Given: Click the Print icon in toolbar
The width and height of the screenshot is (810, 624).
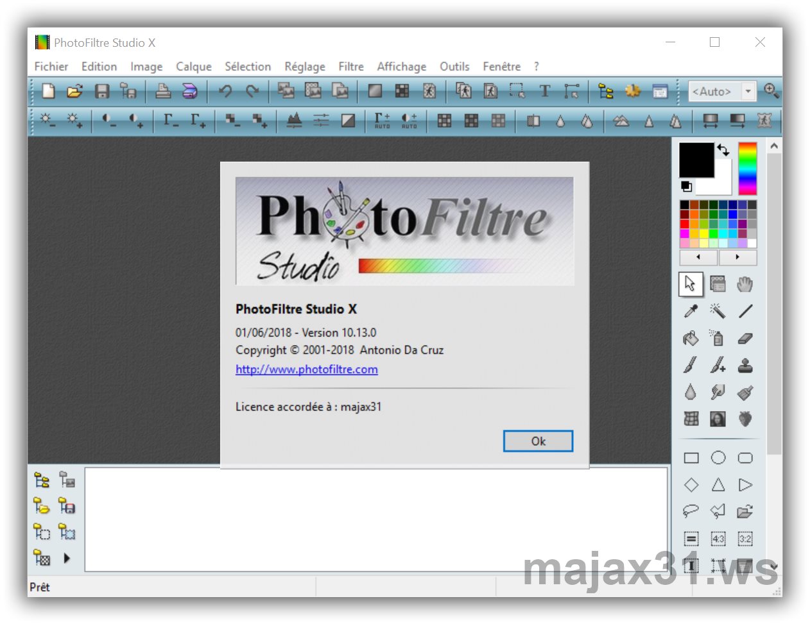Looking at the screenshot, I should point(163,91).
